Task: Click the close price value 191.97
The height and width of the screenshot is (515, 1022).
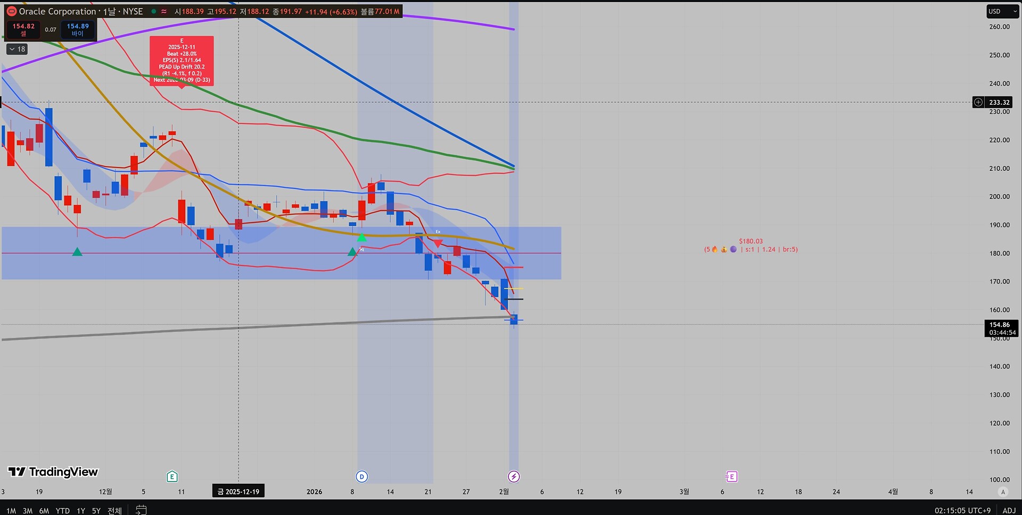Action: pos(291,11)
